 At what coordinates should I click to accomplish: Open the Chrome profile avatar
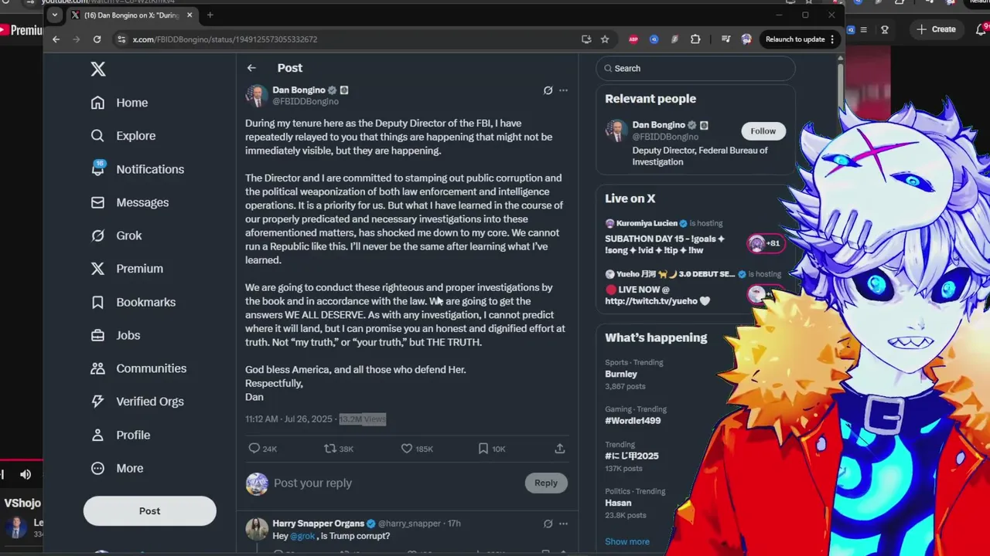[x=746, y=39]
